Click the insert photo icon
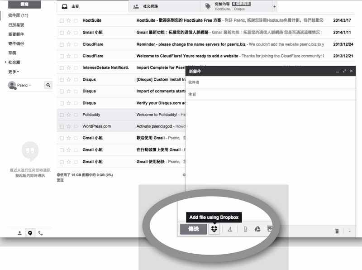This screenshot has height=270, width=362. click(269, 229)
